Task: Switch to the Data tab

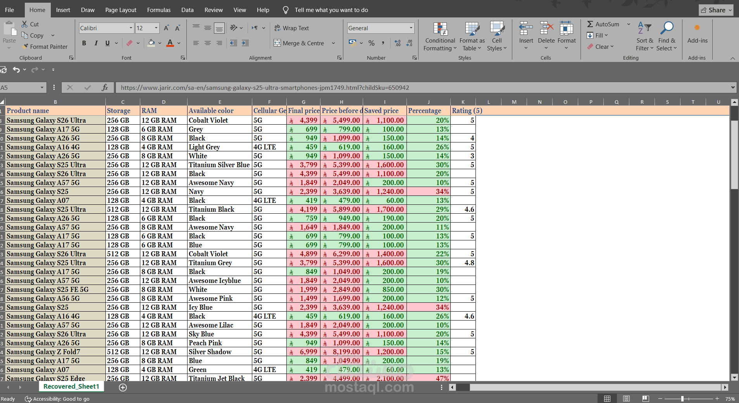Action: 187,10
